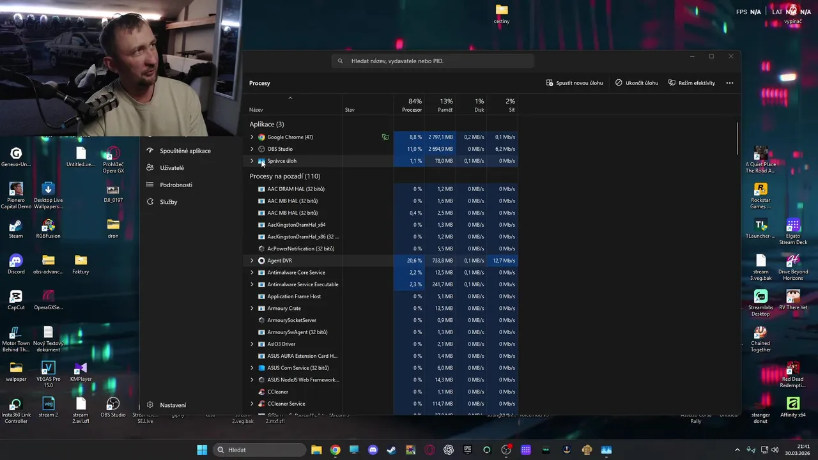This screenshot has height=460, width=818.
Task: Select Affinity x64 desktop icon
Action: coord(793,408)
